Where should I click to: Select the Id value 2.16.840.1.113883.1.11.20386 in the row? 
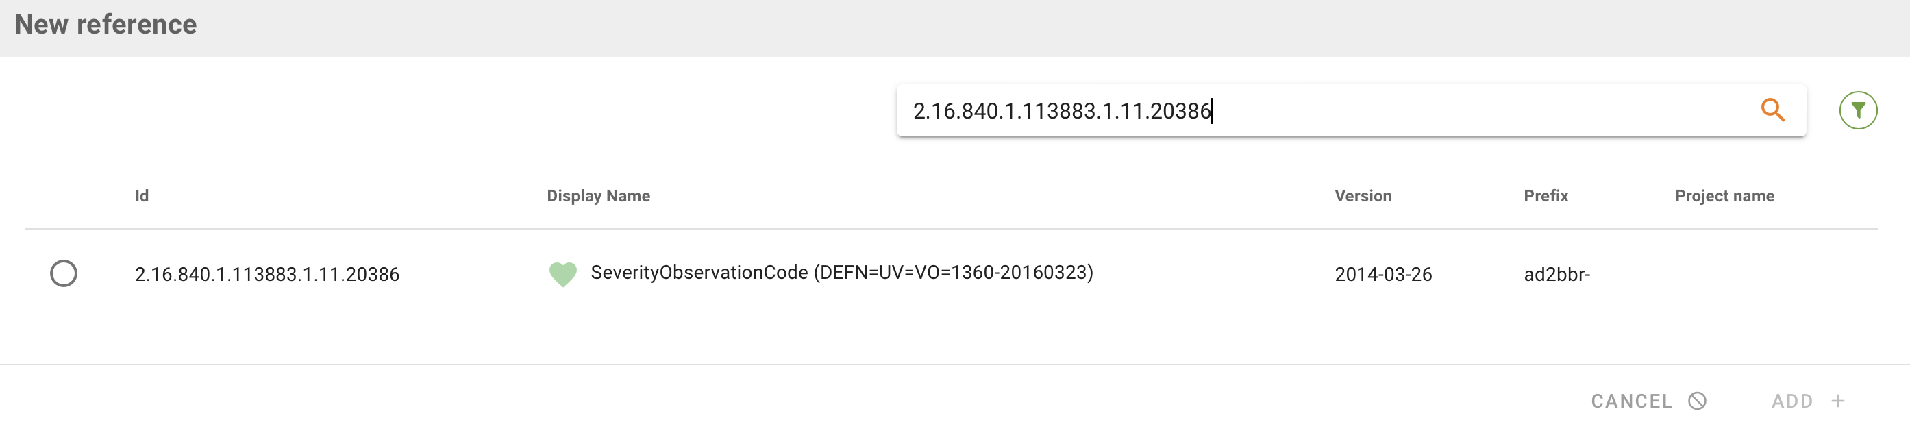(266, 273)
